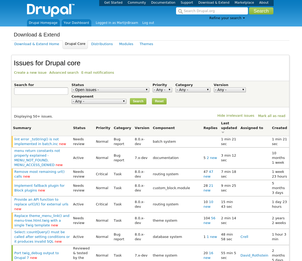Sort by Last updated column header
The height and width of the screenshot is (261, 302).
[x=229, y=126]
